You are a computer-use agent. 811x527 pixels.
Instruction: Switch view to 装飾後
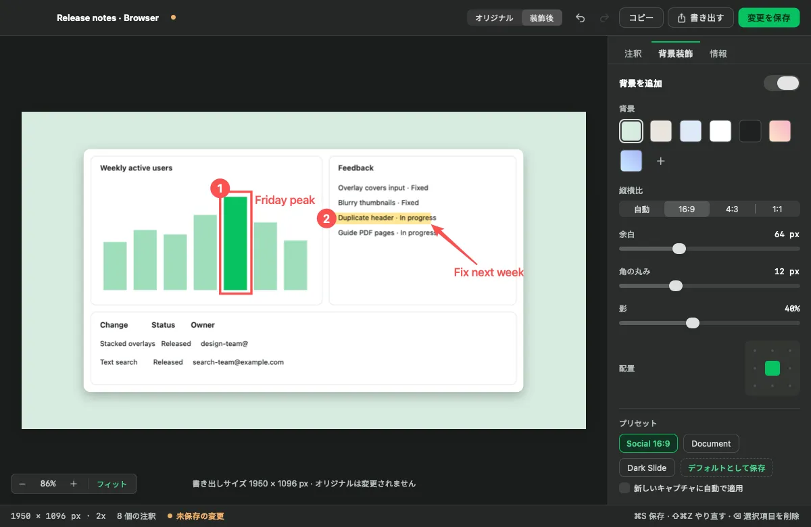point(541,18)
